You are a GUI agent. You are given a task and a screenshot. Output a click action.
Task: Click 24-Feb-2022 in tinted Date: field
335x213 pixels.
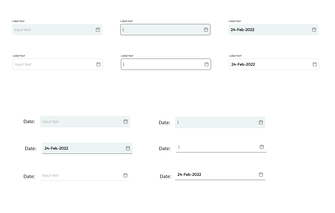[56, 148]
